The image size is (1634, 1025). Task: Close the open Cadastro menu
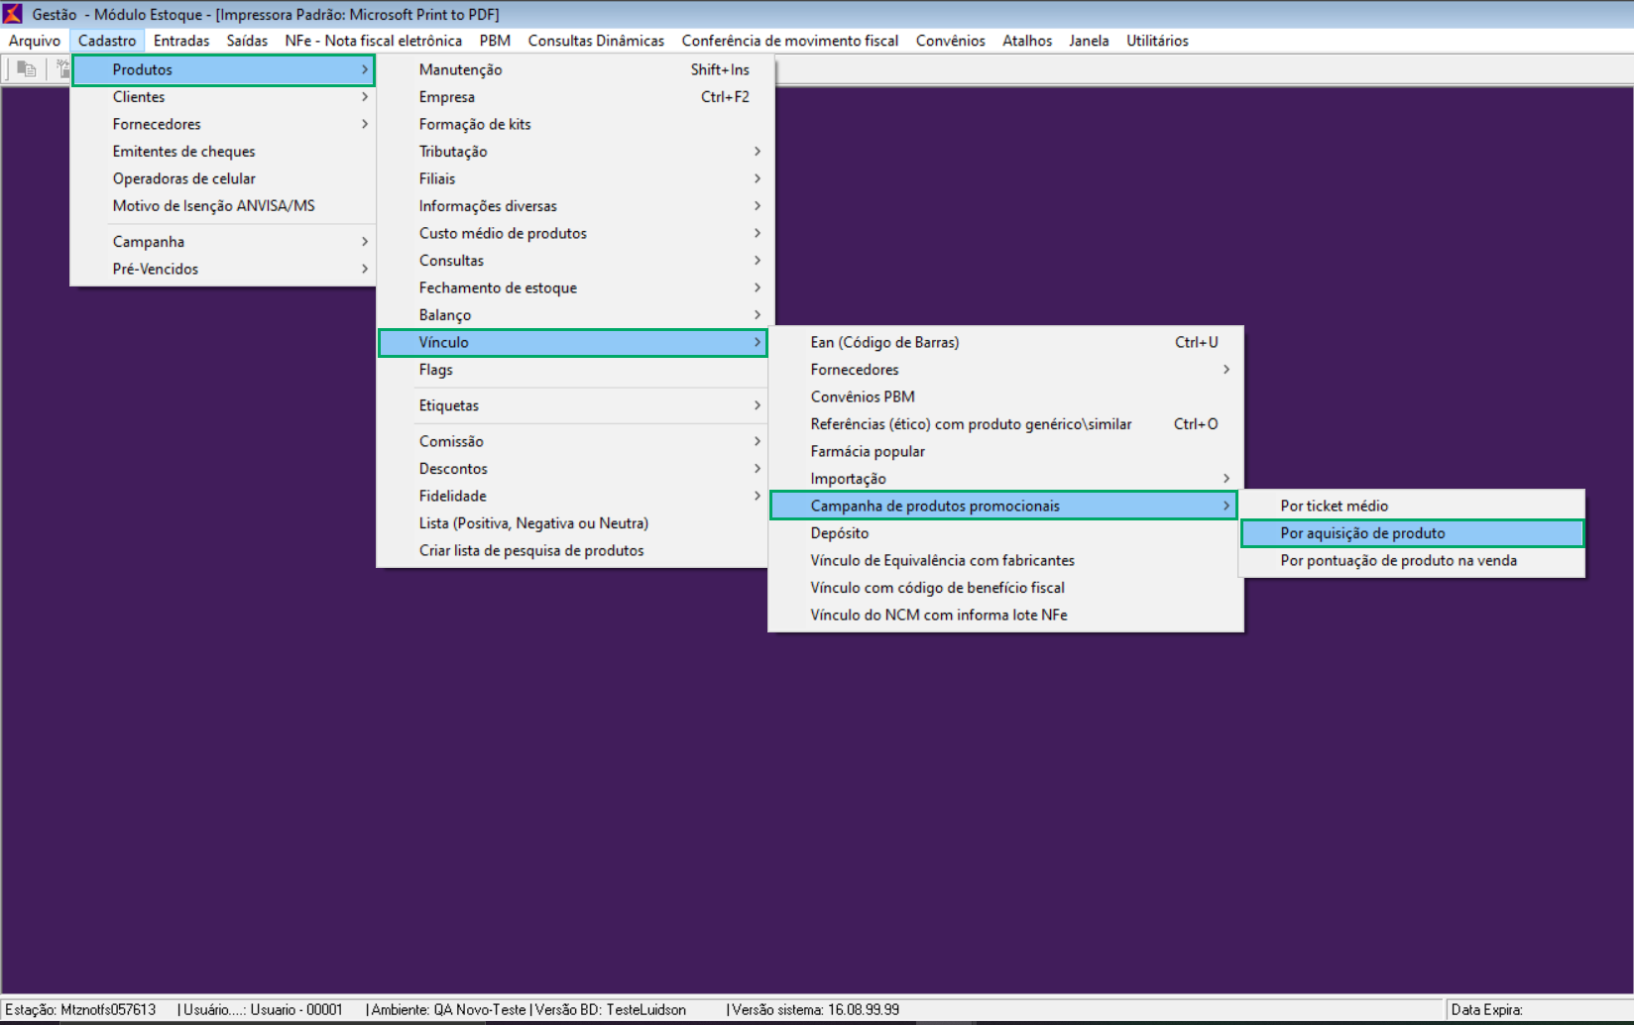(x=107, y=41)
